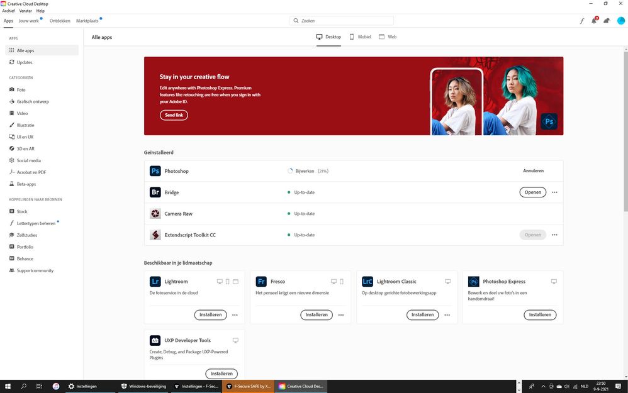Click the UXP Developer Tools icon

point(155,340)
